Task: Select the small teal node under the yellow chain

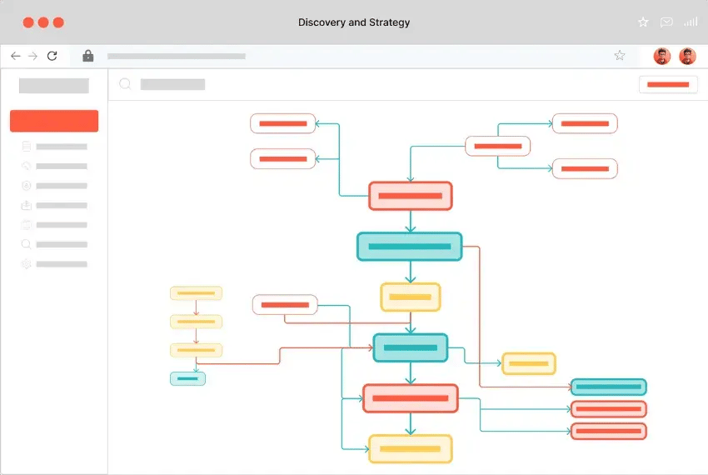Action: [187, 378]
